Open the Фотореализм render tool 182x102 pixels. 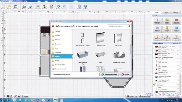point(38,7)
